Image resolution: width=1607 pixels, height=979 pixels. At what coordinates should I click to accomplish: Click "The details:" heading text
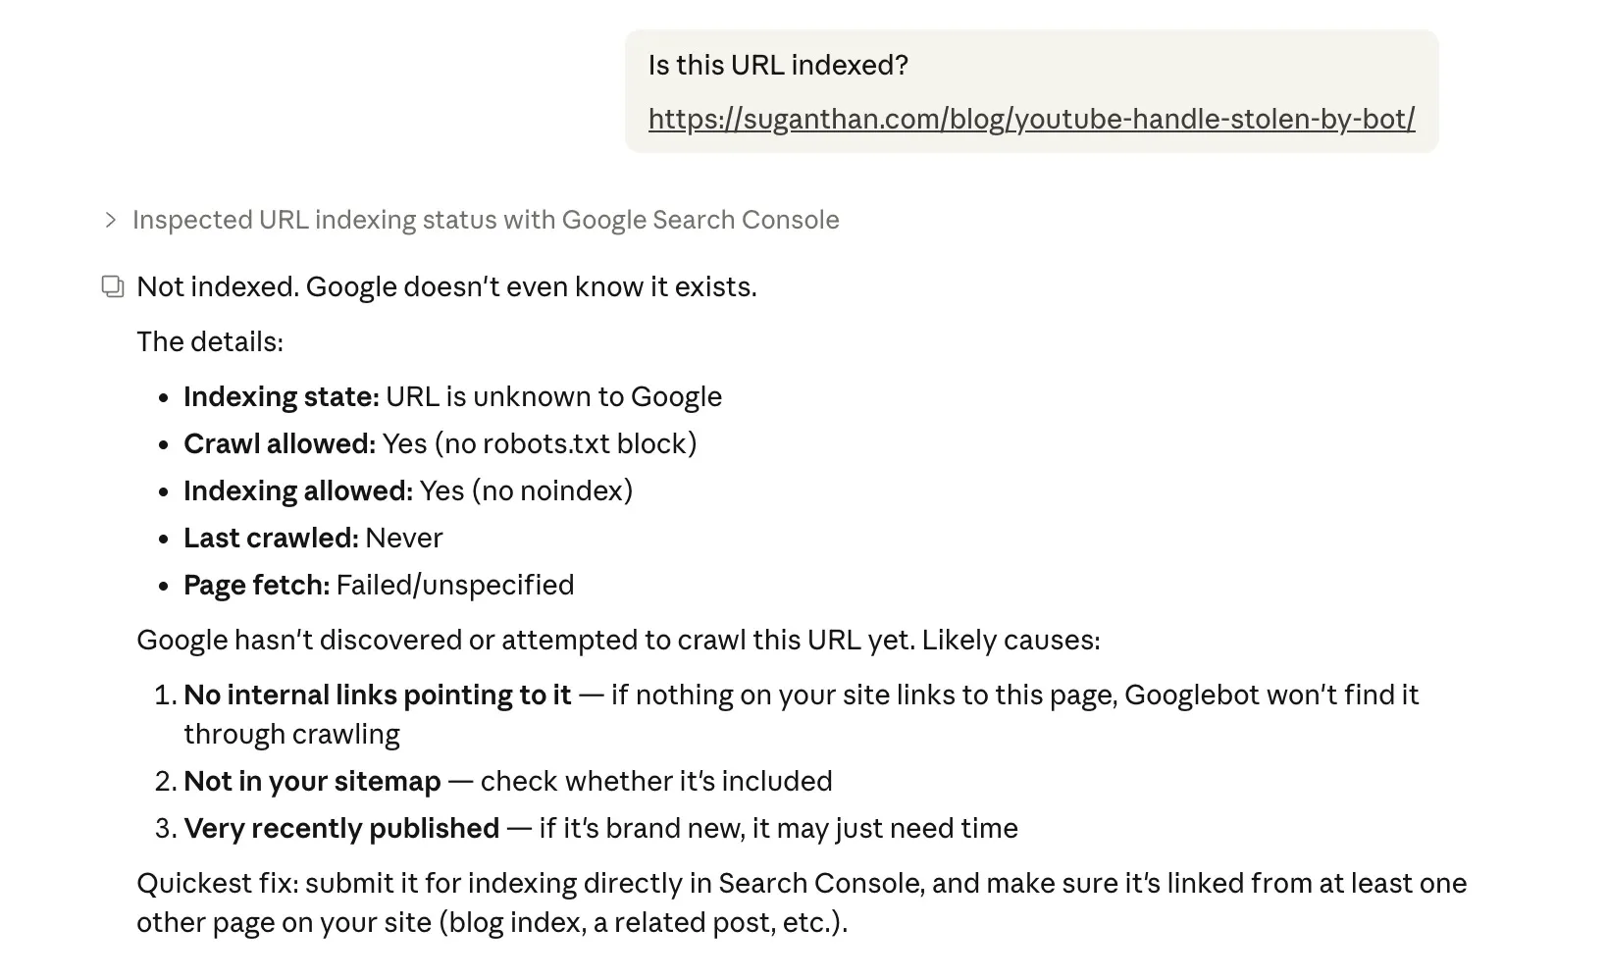(x=210, y=341)
